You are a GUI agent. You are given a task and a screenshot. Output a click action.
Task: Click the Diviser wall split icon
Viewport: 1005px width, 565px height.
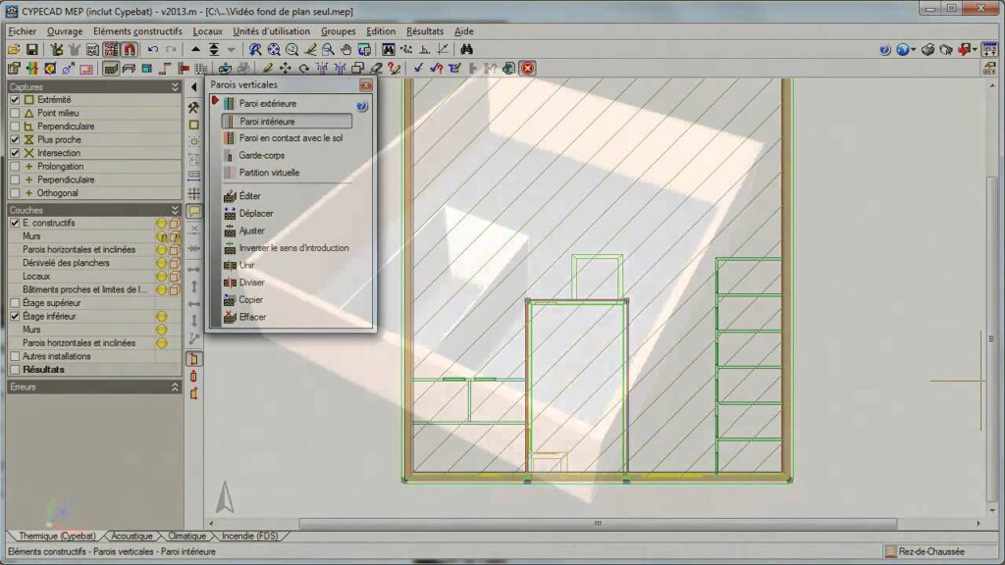click(230, 282)
